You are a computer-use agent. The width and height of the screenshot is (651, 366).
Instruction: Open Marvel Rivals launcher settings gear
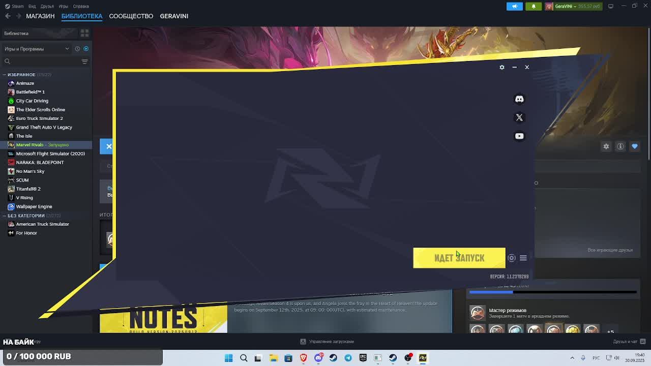502,67
